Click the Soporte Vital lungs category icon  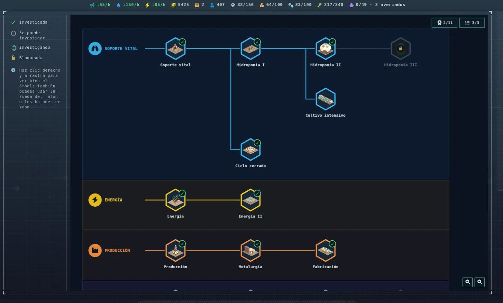[95, 49]
